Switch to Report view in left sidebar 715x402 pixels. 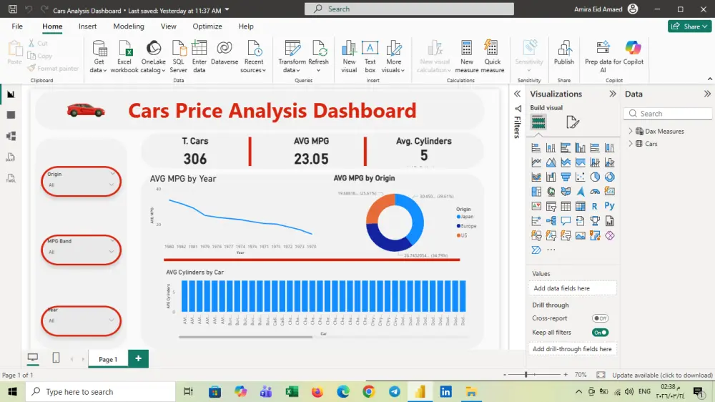pos(11,94)
